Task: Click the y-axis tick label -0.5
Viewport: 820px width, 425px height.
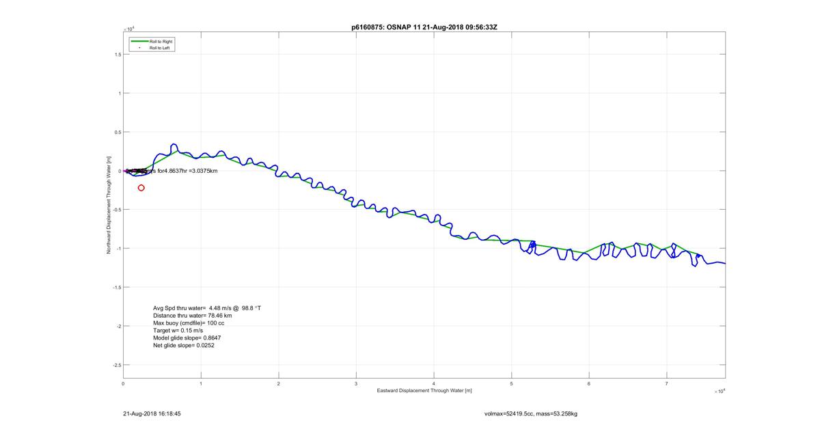Action: coord(117,210)
